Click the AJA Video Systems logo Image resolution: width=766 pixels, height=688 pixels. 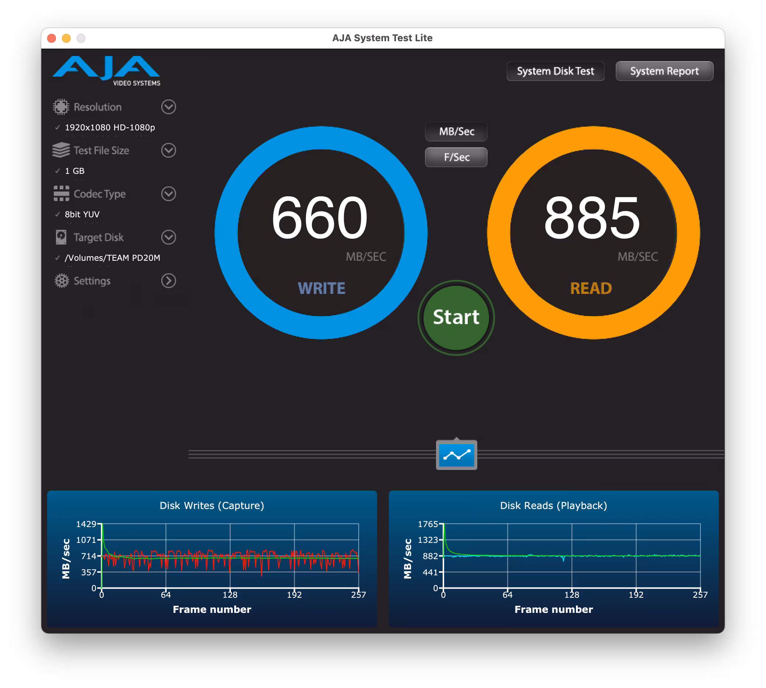(x=106, y=71)
